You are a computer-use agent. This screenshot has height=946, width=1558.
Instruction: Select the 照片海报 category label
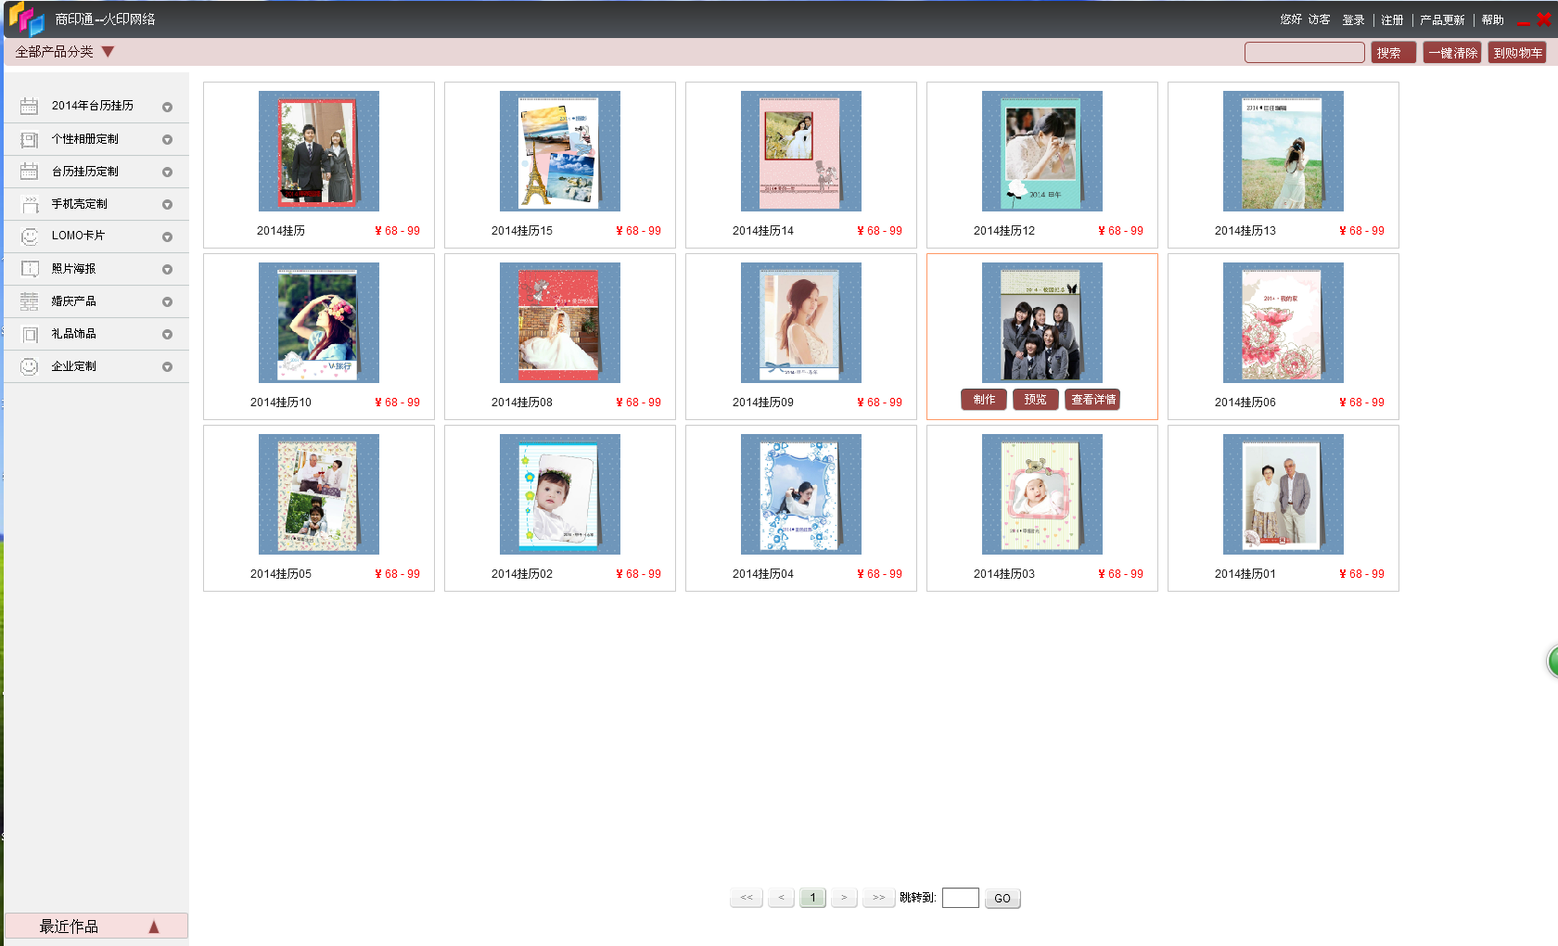74,269
